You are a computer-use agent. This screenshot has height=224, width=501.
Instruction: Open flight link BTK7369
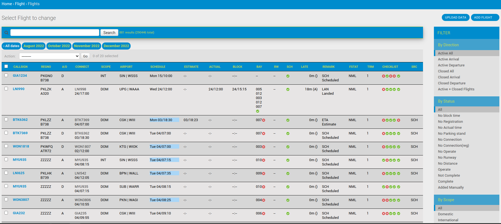click(20, 133)
